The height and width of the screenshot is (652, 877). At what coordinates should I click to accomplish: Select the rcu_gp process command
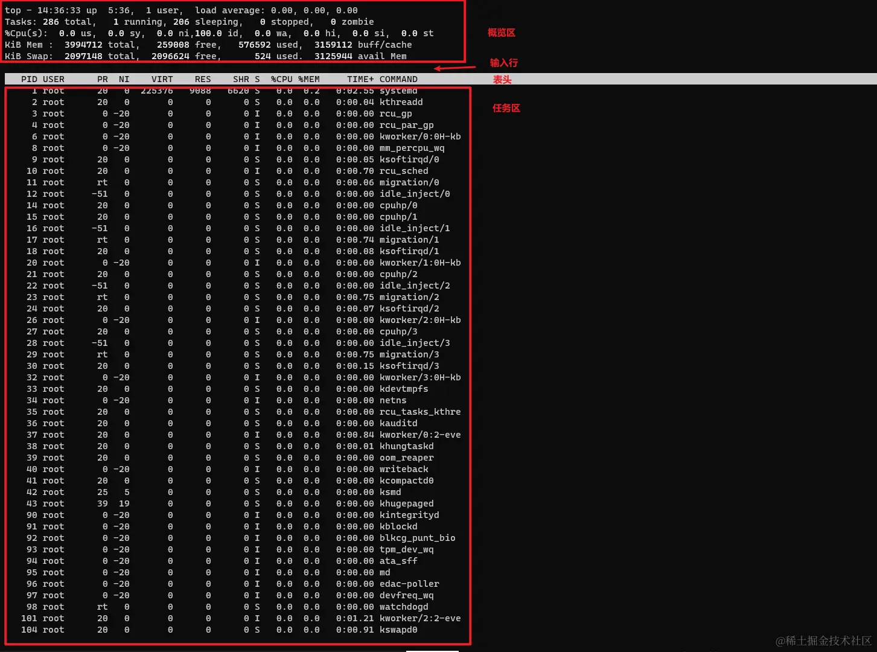396,113
